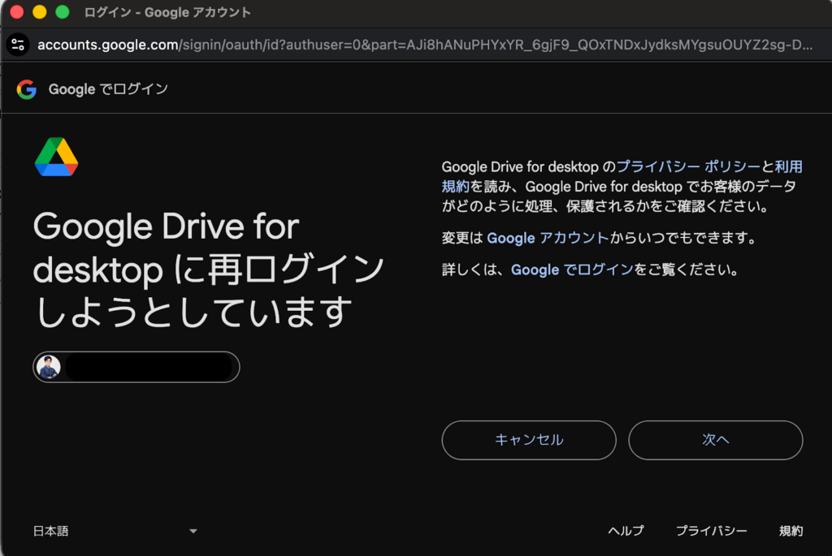Open the プライバシー ポリシー link in body text
Viewport: 832px width, 556px height.
pos(688,166)
